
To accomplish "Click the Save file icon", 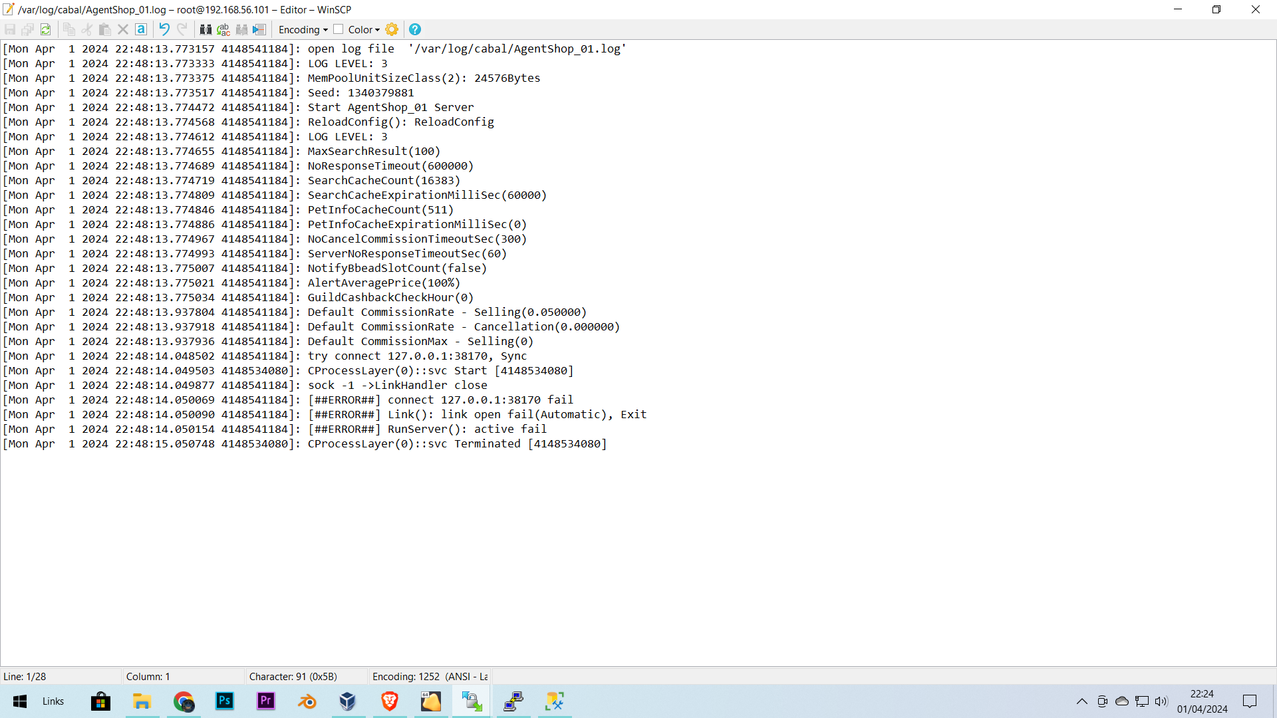I will click(x=10, y=29).
